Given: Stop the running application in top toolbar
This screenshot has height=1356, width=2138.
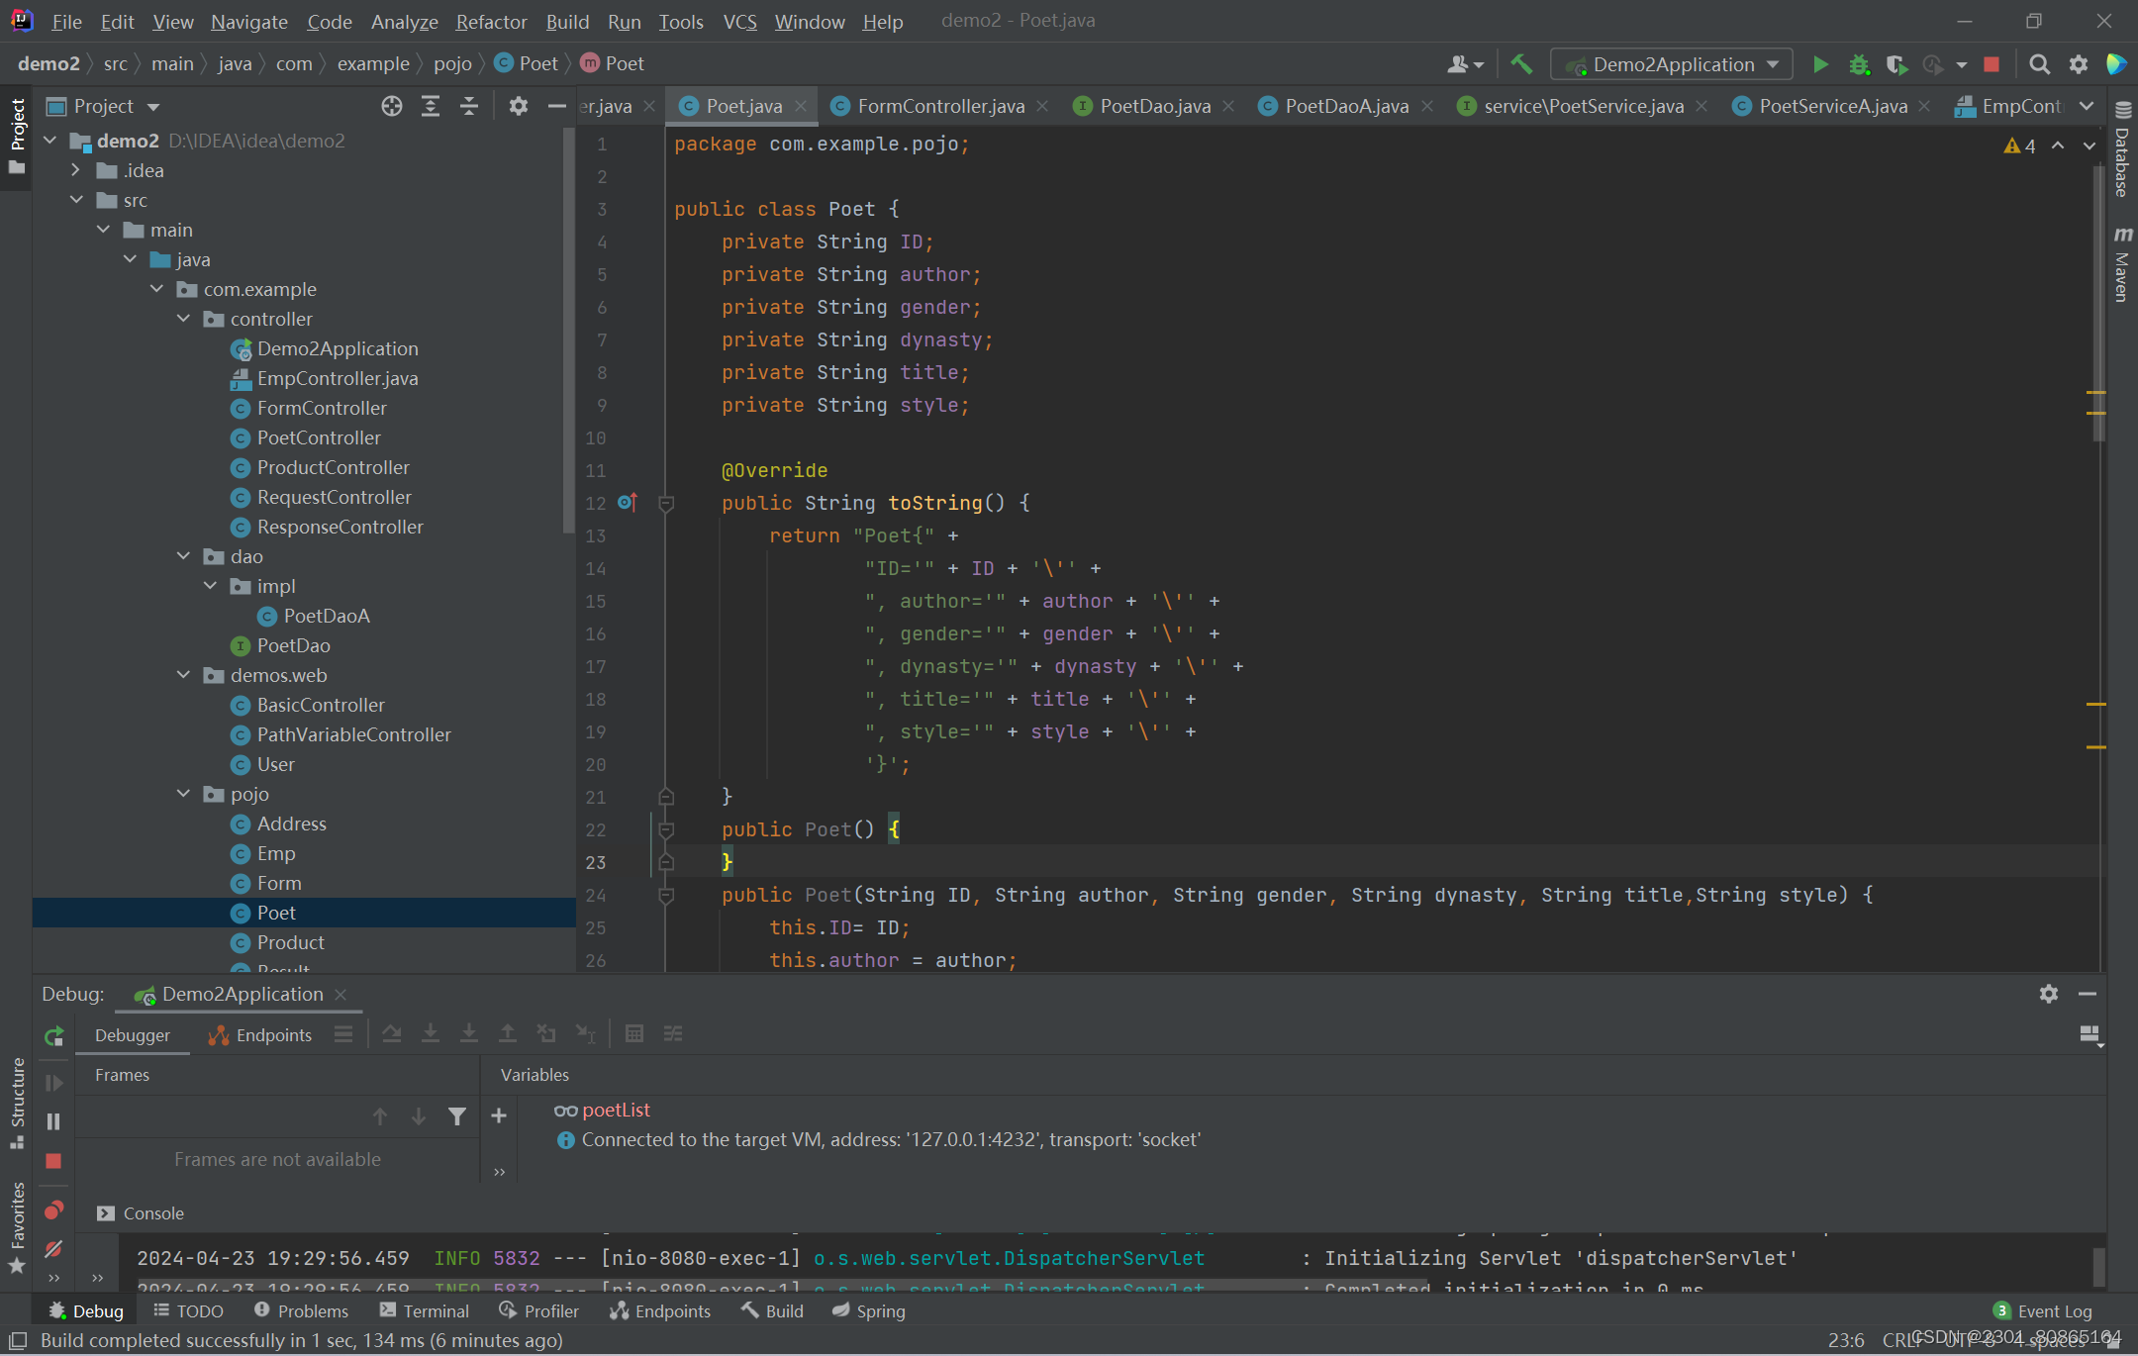Looking at the screenshot, I should coord(1992,64).
